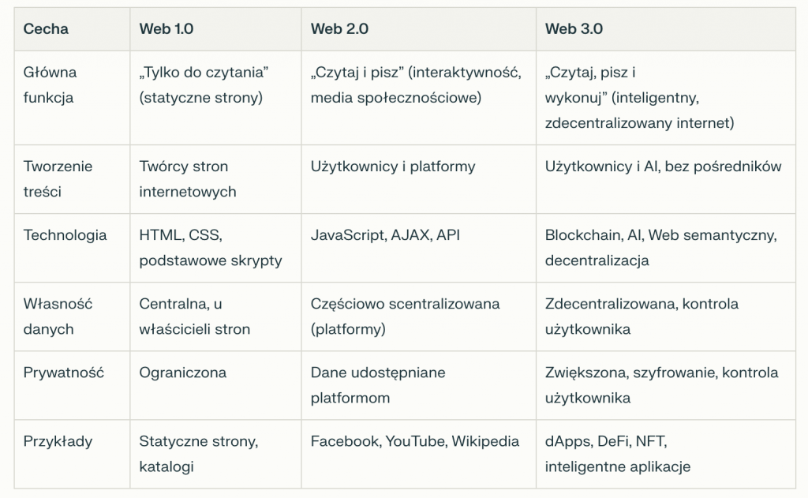
Task: Select the "Czytaj i pisz" Web 2.0 cell
Action: pos(416,85)
